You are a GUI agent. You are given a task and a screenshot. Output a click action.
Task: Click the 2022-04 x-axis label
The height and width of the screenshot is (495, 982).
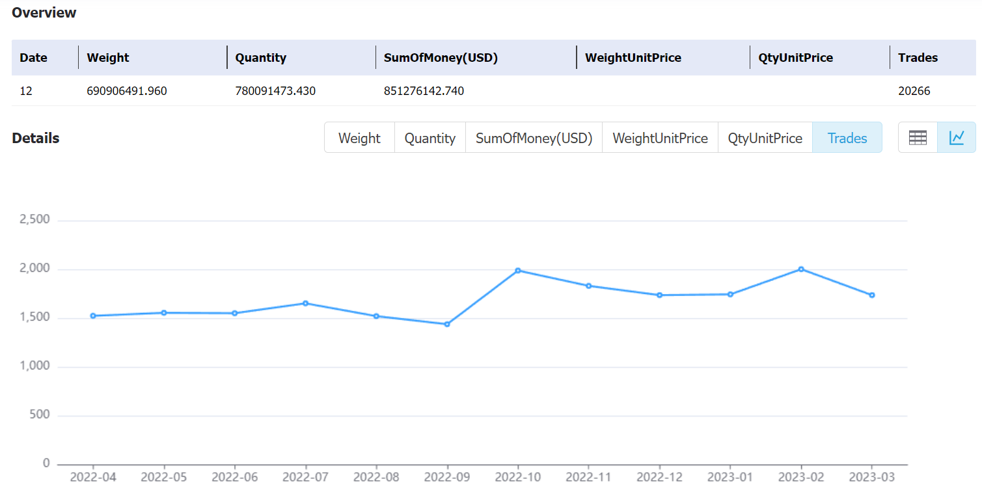[x=93, y=477]
